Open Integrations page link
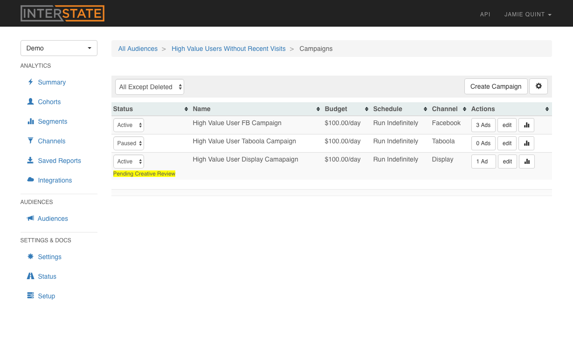This screenshot has width=573, height=359. (55, 180)
